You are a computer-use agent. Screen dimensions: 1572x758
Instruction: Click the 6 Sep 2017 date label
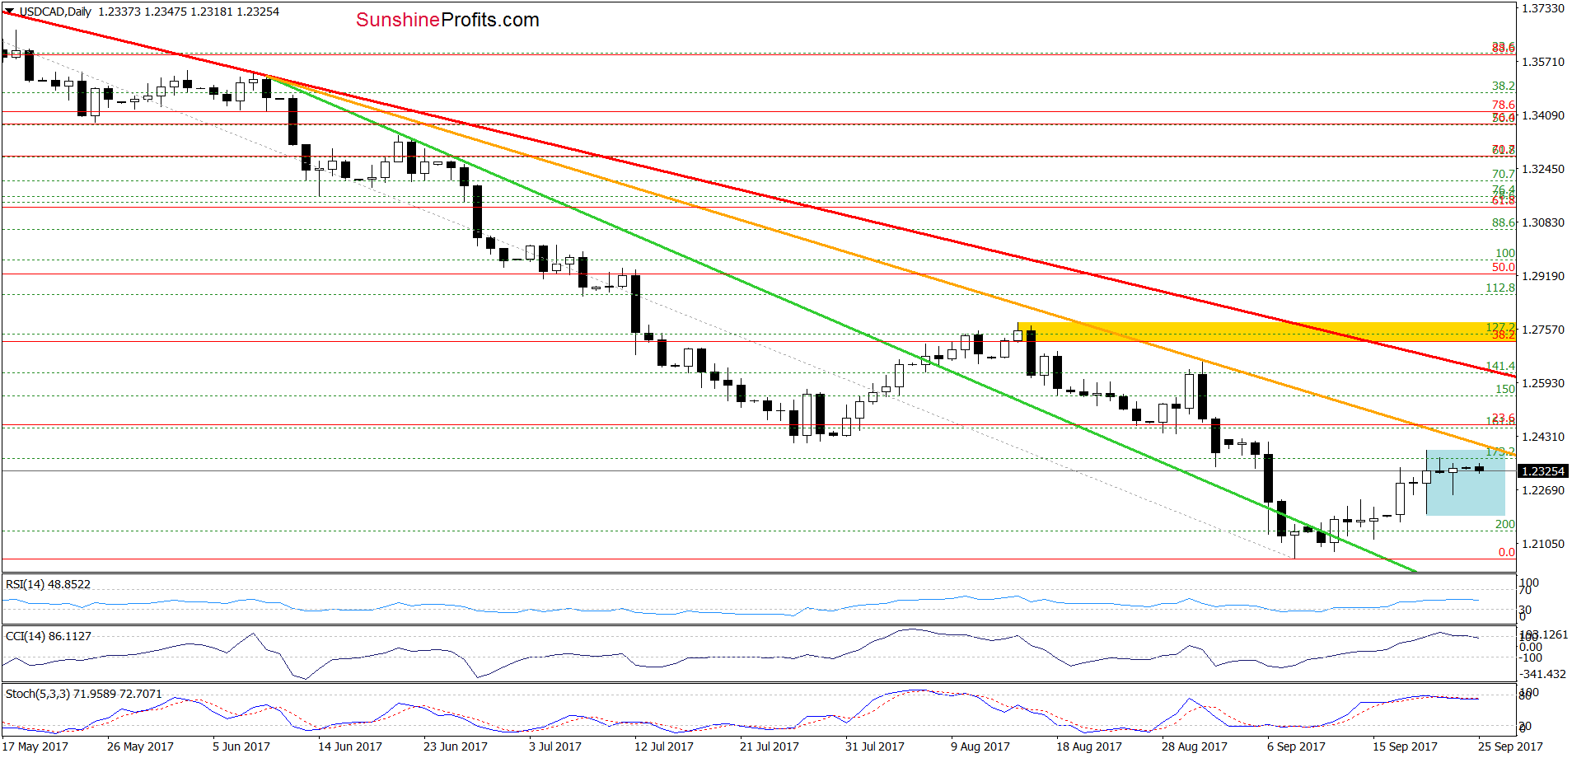[1297, 746]
